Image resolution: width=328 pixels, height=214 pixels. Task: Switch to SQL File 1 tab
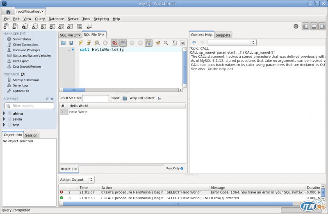(x=68, y=35)
